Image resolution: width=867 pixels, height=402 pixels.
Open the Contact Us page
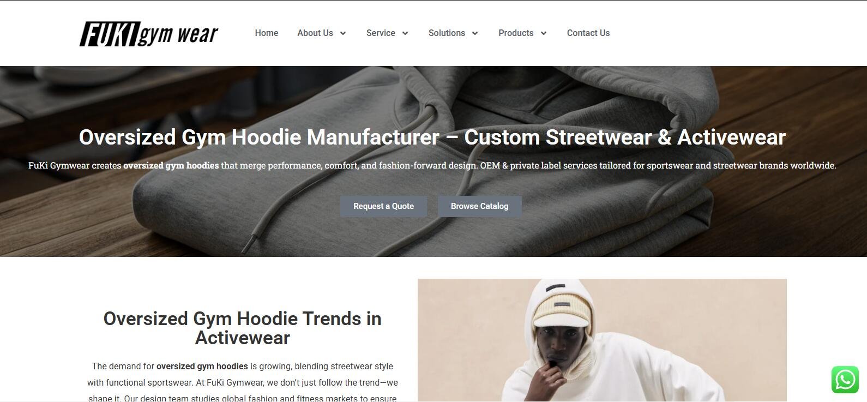tap(588, 33)
